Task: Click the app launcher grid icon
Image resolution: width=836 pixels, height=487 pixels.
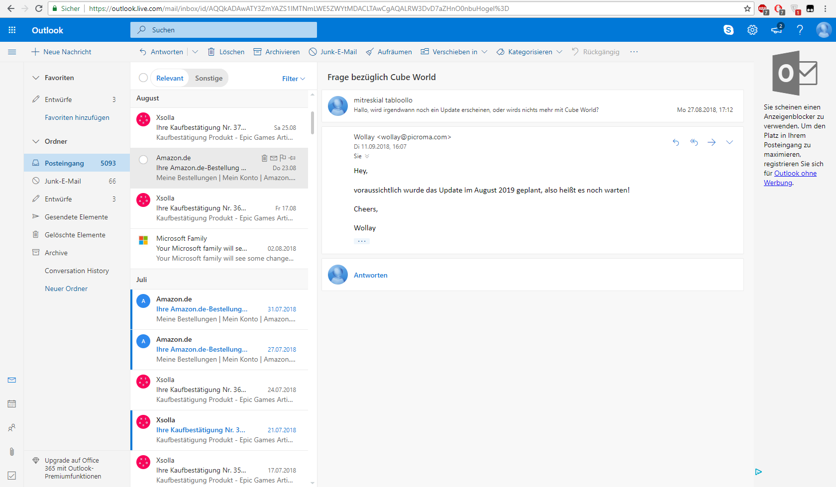Action: (12, 30)
